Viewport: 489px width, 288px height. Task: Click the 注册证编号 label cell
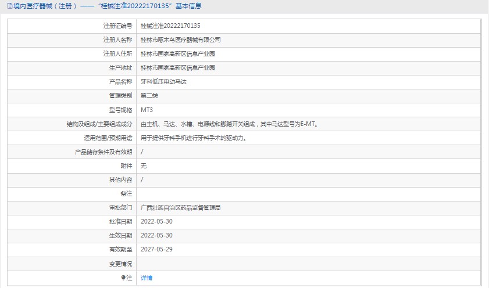click(x=118, y=26)
